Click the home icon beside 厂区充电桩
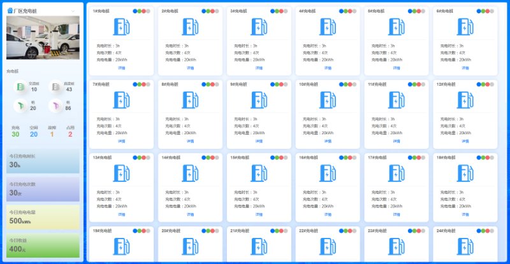 click(x=10, y=11)
